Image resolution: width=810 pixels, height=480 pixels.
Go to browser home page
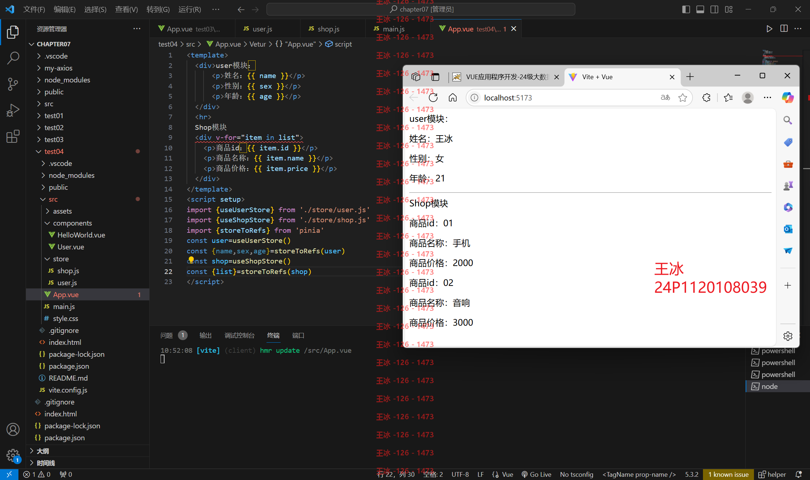(453, 98)
